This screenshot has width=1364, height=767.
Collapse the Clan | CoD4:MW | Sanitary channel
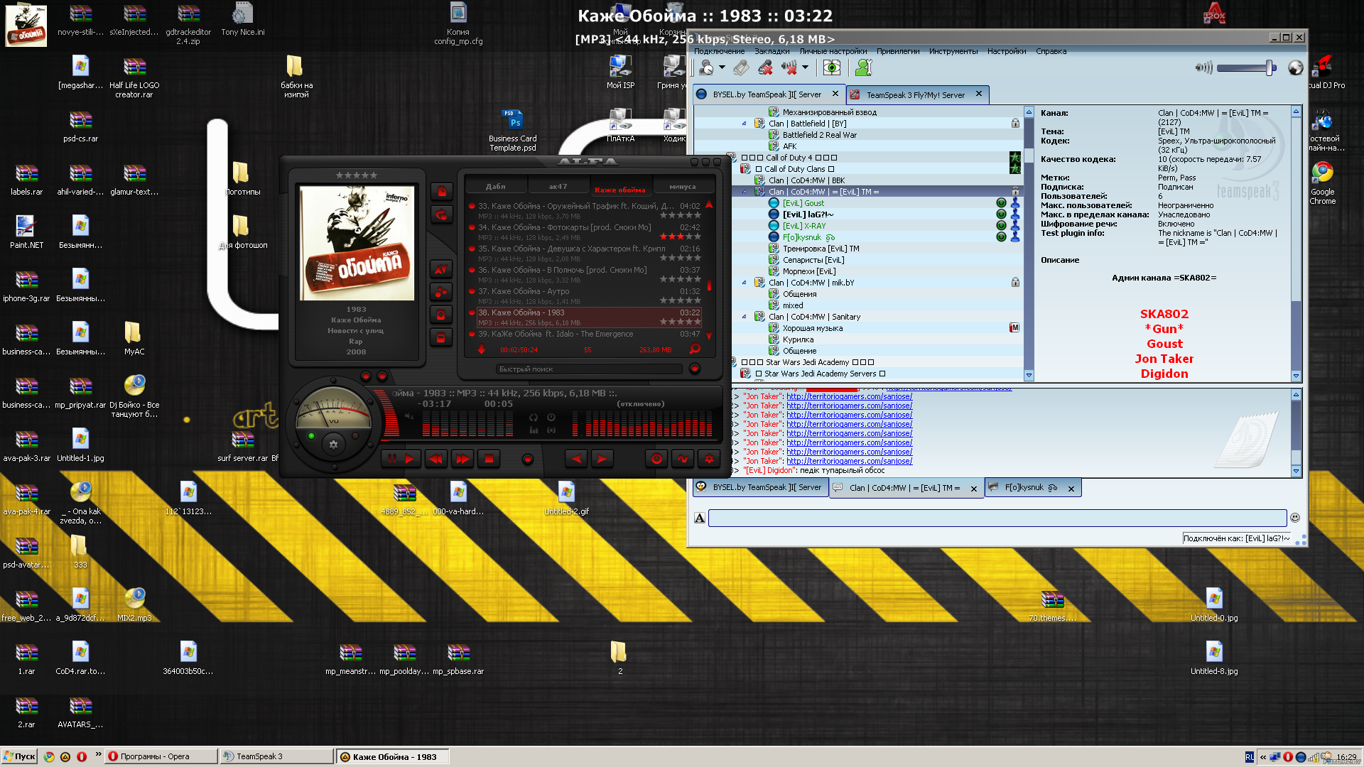[x=745, y=317]
